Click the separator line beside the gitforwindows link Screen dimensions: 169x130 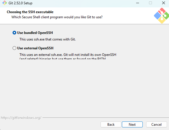[x=106, y=118]
